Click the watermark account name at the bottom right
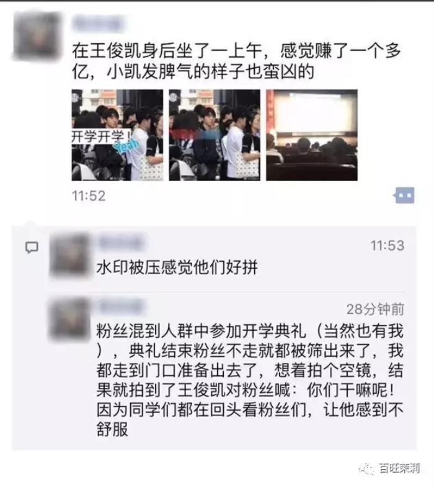The image size is (434, 487). point(399,468)
